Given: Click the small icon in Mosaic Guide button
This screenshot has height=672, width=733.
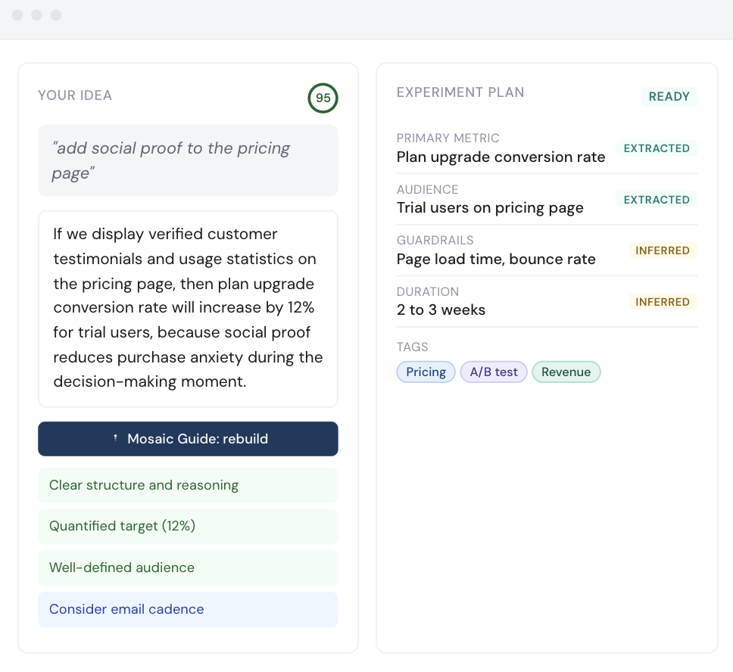Looking at the screenshot, I should pyautogui.click(x=115, y=438).
